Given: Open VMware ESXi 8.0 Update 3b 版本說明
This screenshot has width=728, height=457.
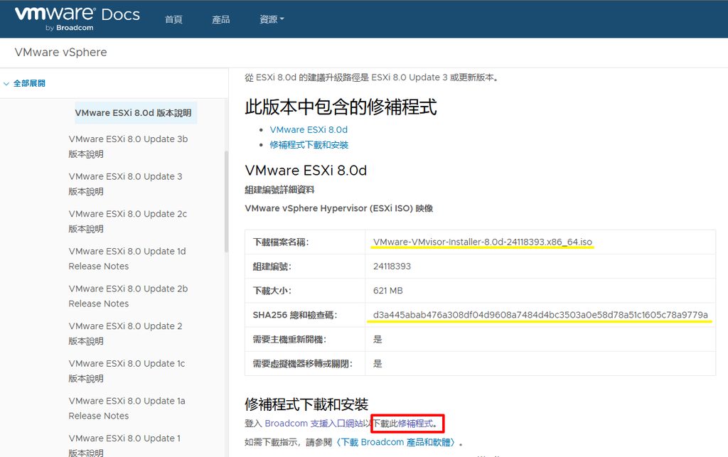Looking at the screenshot, I should coord(128,146).
